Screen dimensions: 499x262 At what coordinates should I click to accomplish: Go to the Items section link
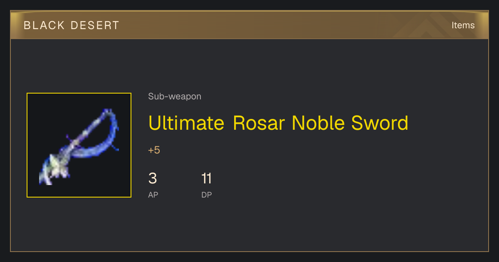(x=463, y=25)
